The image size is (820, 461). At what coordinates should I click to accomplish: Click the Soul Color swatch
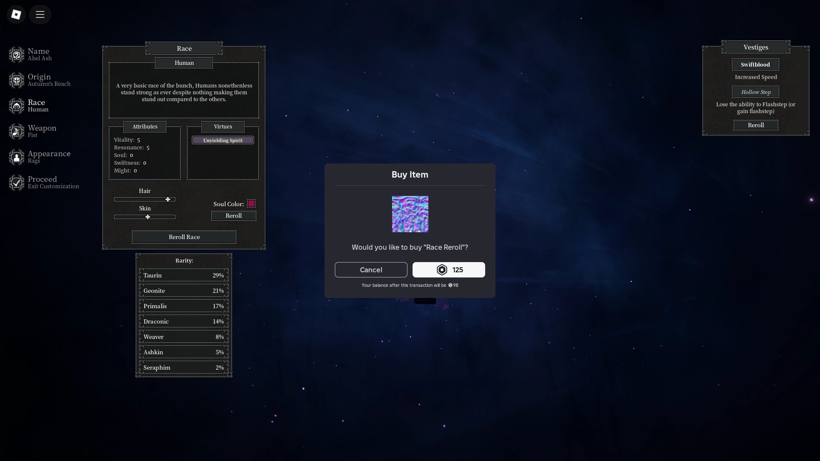click(x=251, y=204)
